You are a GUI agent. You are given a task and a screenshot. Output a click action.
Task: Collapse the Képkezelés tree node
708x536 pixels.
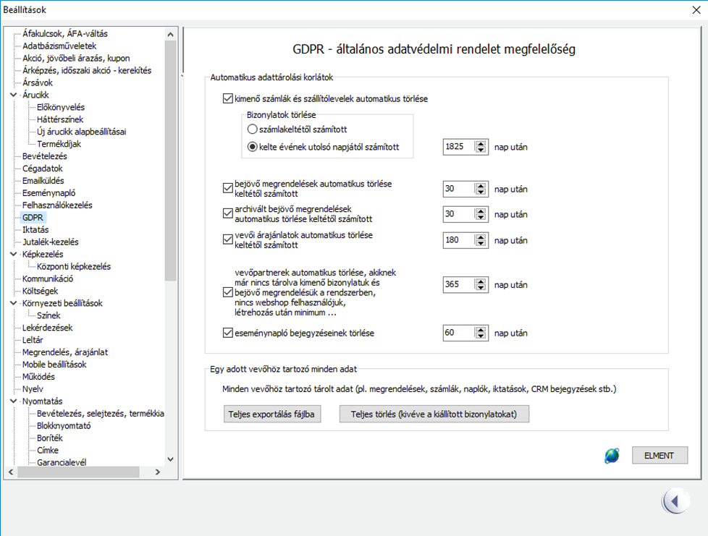pos(14,254)
